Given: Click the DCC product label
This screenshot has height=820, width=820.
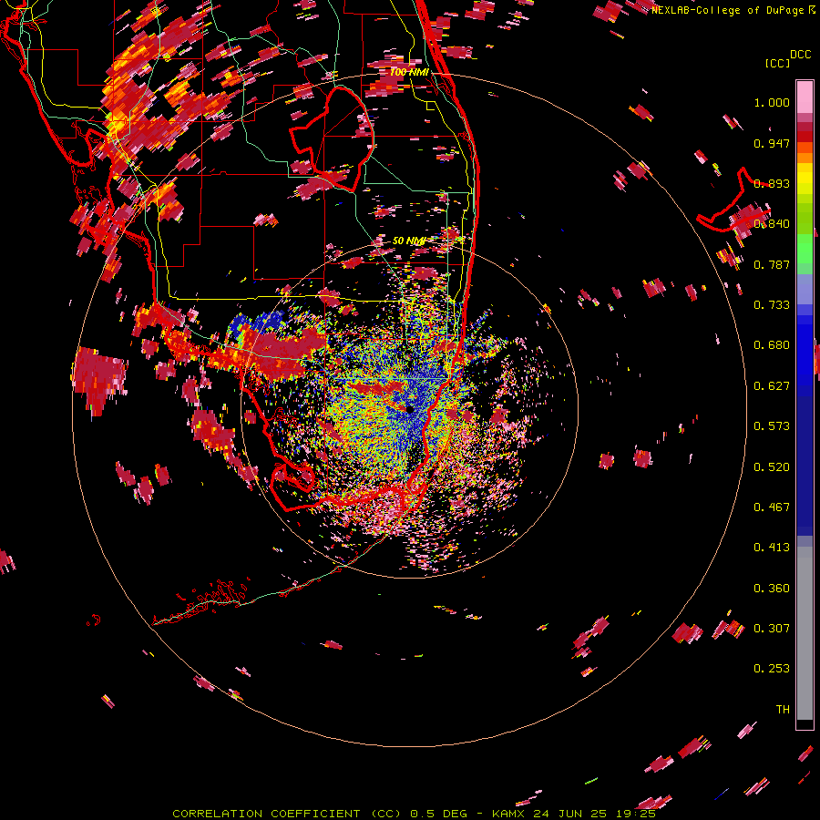Looking at the screenshot, I should click(x=801, y=55).
